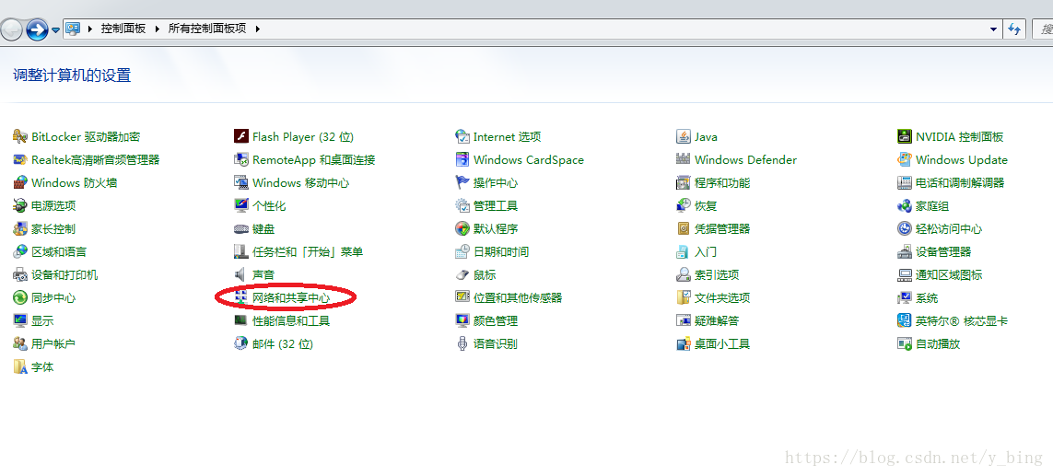
Task: Expand the breadcrumb arrow before 控制面板
Action: [90, 29]
